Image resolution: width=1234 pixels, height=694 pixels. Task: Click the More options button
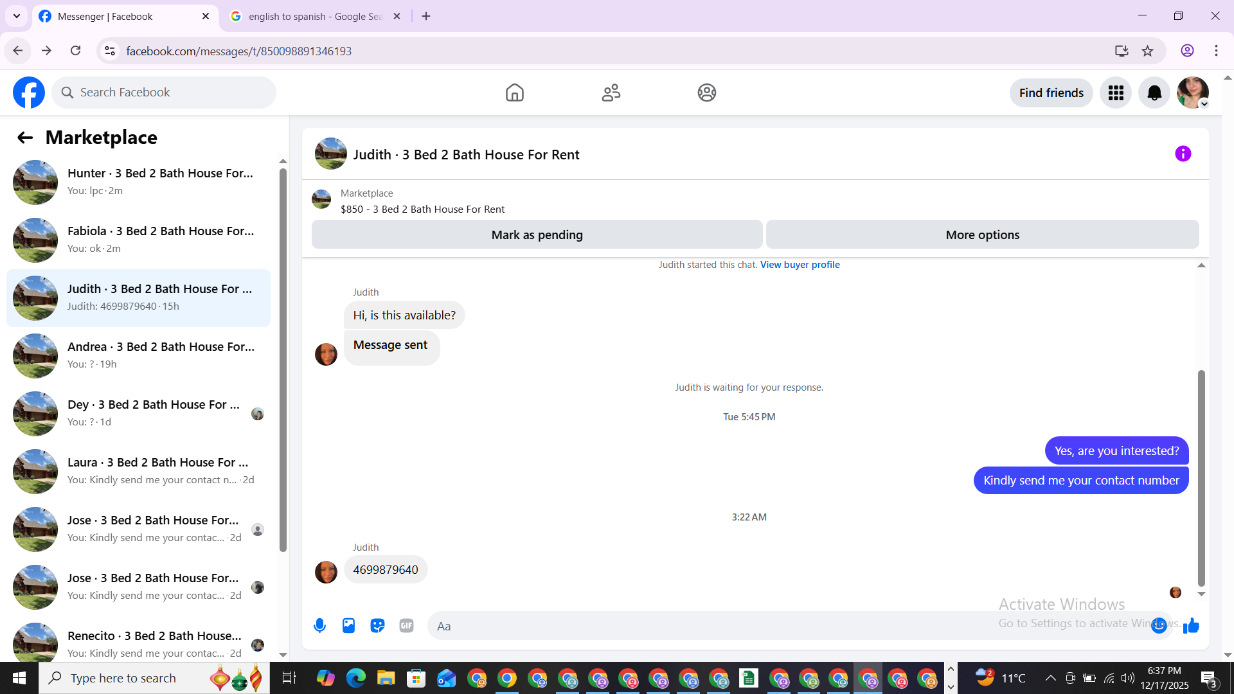pos(982,235)
